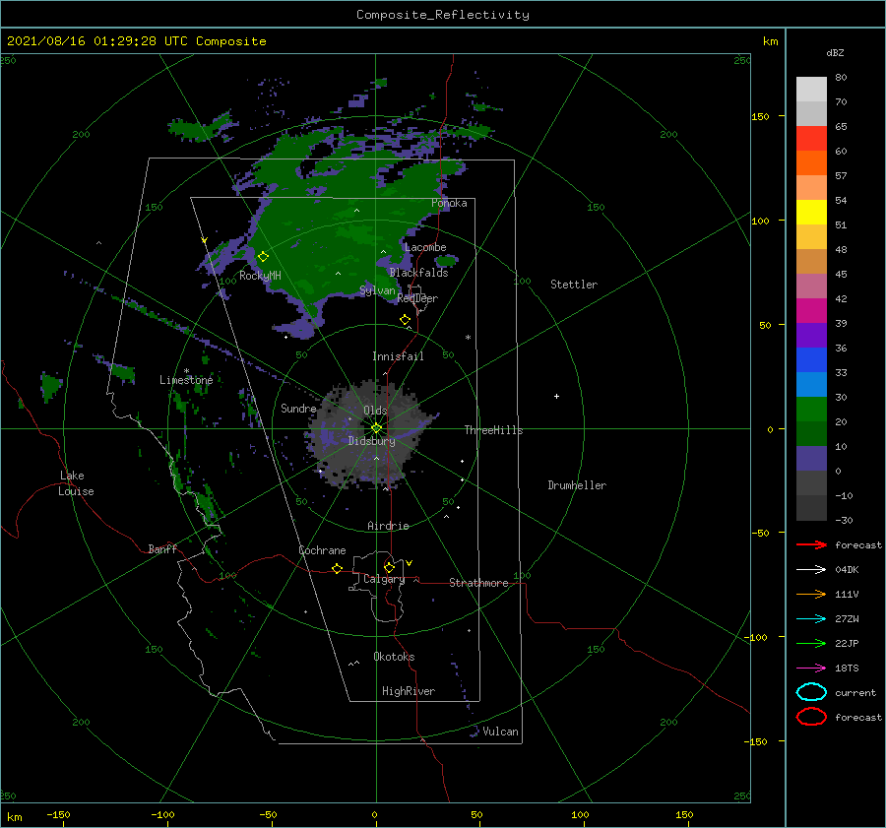Click the HighRiver city label
Screen dimensions: 886x828
(x=409, y=691)
